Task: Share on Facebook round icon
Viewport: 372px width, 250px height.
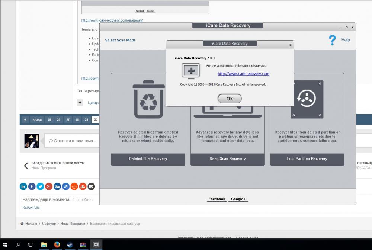Action: tap(32, 186)
